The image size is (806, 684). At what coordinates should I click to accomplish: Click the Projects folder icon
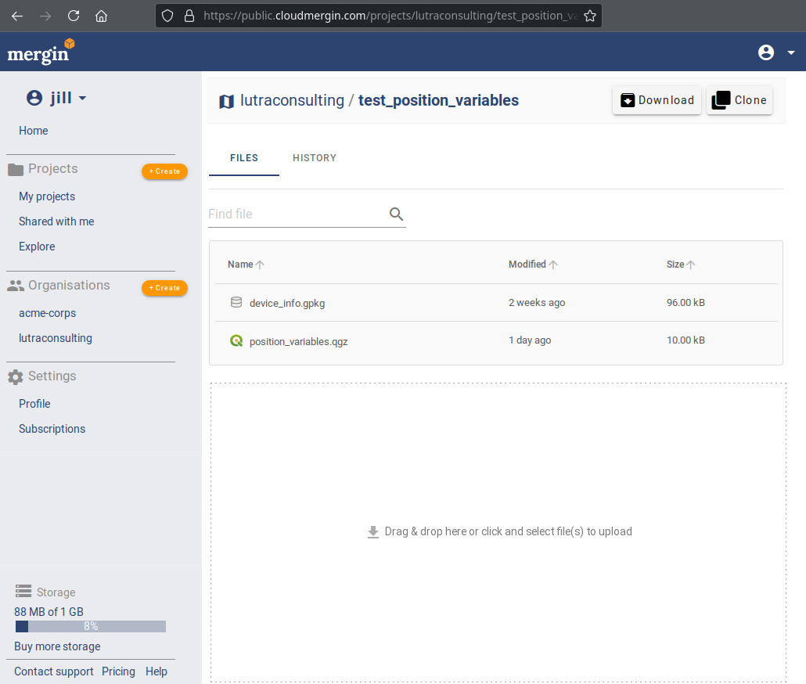pos(16,170)
